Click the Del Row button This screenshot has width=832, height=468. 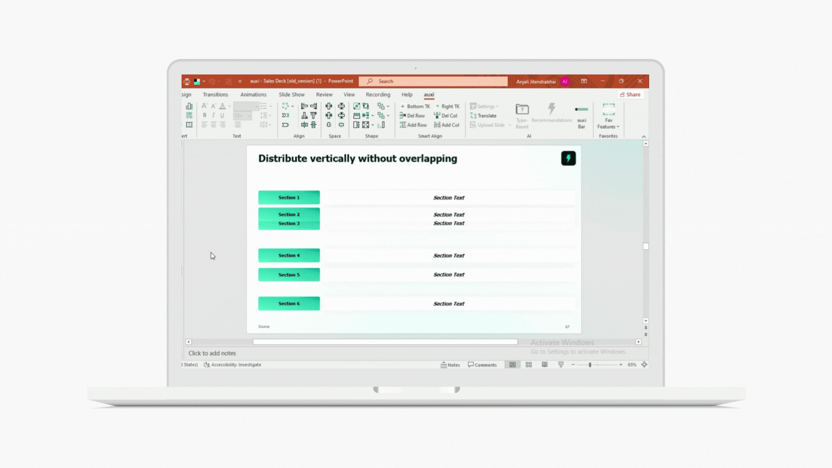412,116
